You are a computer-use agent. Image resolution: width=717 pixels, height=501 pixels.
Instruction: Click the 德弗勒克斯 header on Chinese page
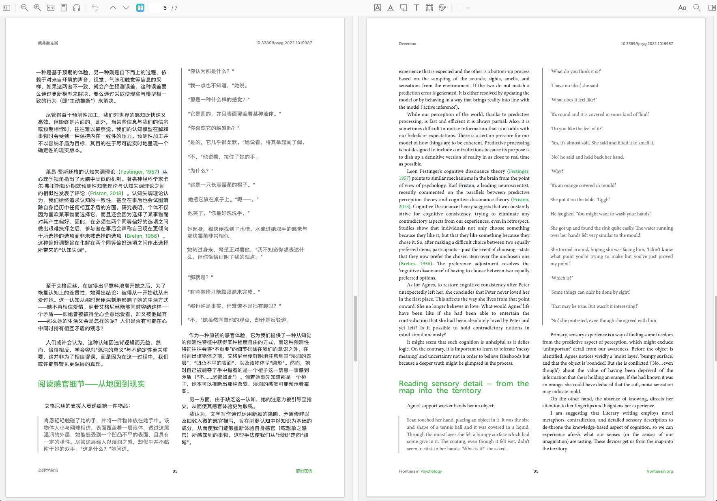(x=48, y=43)
